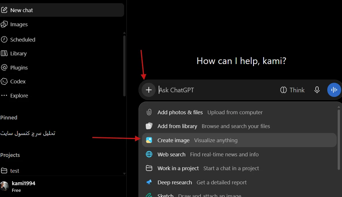Select Create image from the menu
The width and height of the screenshot is (342, 197).
[239, 140]
